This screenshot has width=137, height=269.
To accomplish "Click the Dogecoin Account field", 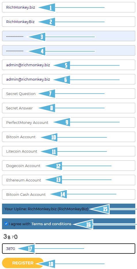I will tap(68, 166).
